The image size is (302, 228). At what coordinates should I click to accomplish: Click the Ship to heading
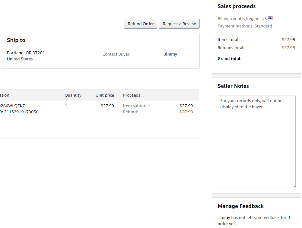click(x=16, y=40)
